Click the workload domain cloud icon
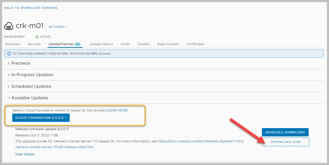This screenshot has height=165, width=329. pyautogui.click(x=9, y=26)
